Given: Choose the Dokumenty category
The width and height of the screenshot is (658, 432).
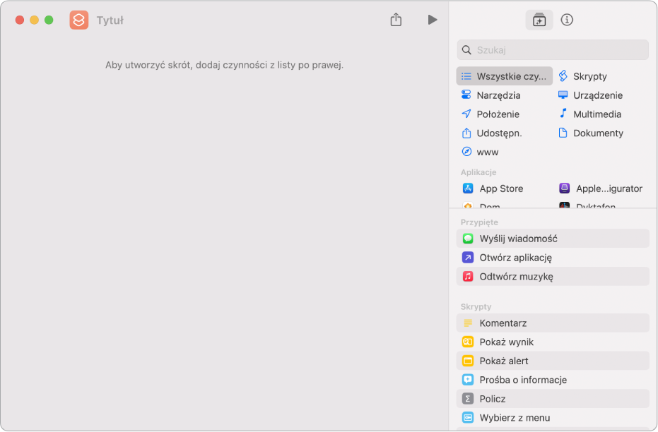Looking at the screenshot, I should [597, 133].
